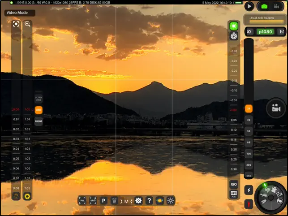Set exposure slider to 0.05
The height and width of the screenshot is (216, 288).
(x=234, y=120)
